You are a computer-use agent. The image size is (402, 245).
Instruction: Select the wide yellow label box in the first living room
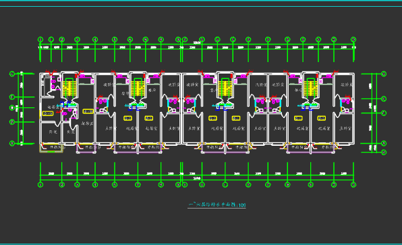click(88, 111)
